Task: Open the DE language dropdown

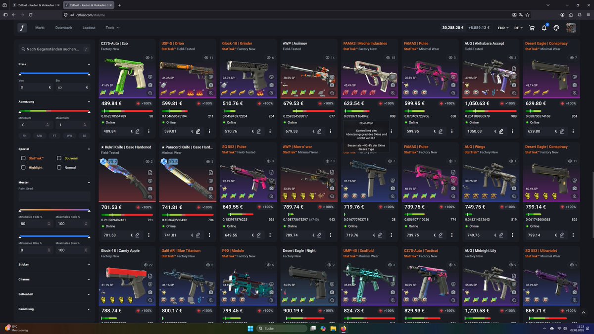Action: click(519, 28)
